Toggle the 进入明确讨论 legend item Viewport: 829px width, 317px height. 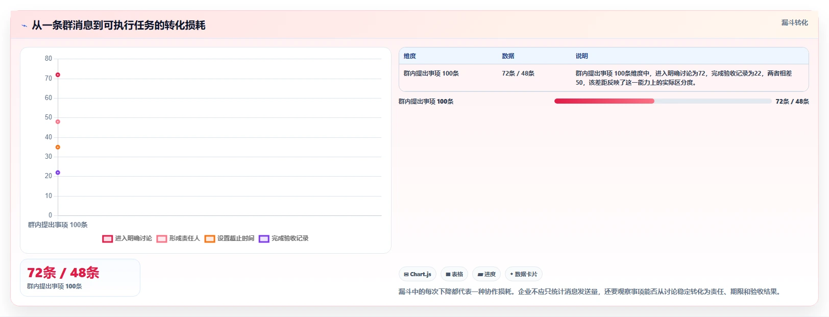click(127, 238)
